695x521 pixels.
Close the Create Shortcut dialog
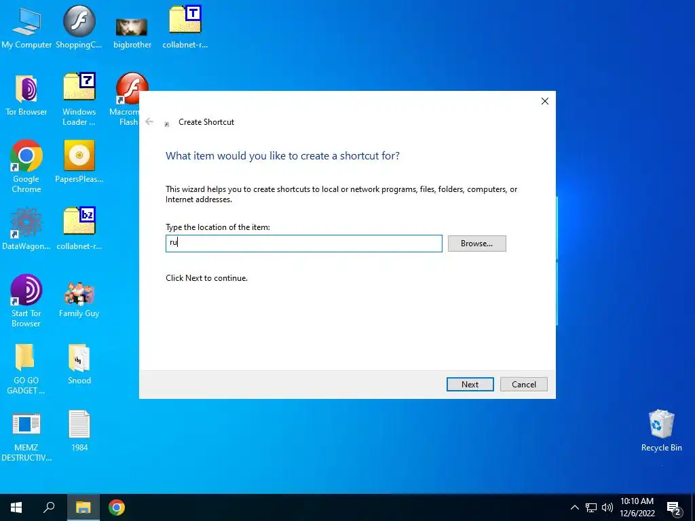pyautogui.click(x=545, y=101)
